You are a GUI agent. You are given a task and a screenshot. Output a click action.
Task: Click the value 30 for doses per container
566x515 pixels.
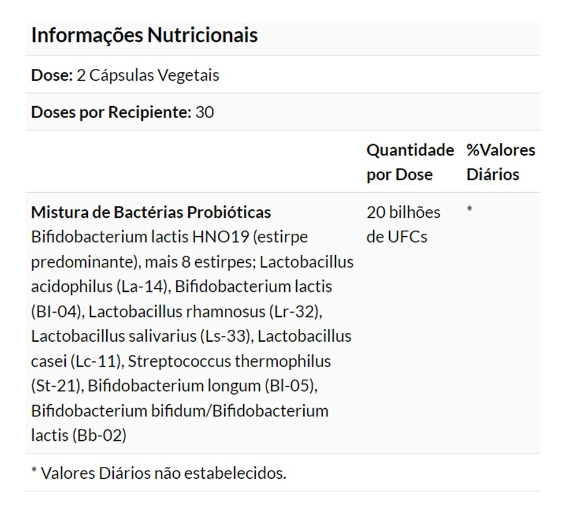click(205, 112)
